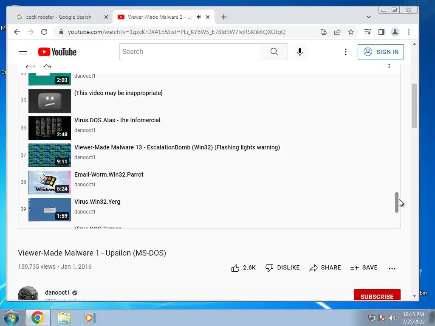Click Chrome icon in taskbar
435x326 pixels.
point(38,318)
